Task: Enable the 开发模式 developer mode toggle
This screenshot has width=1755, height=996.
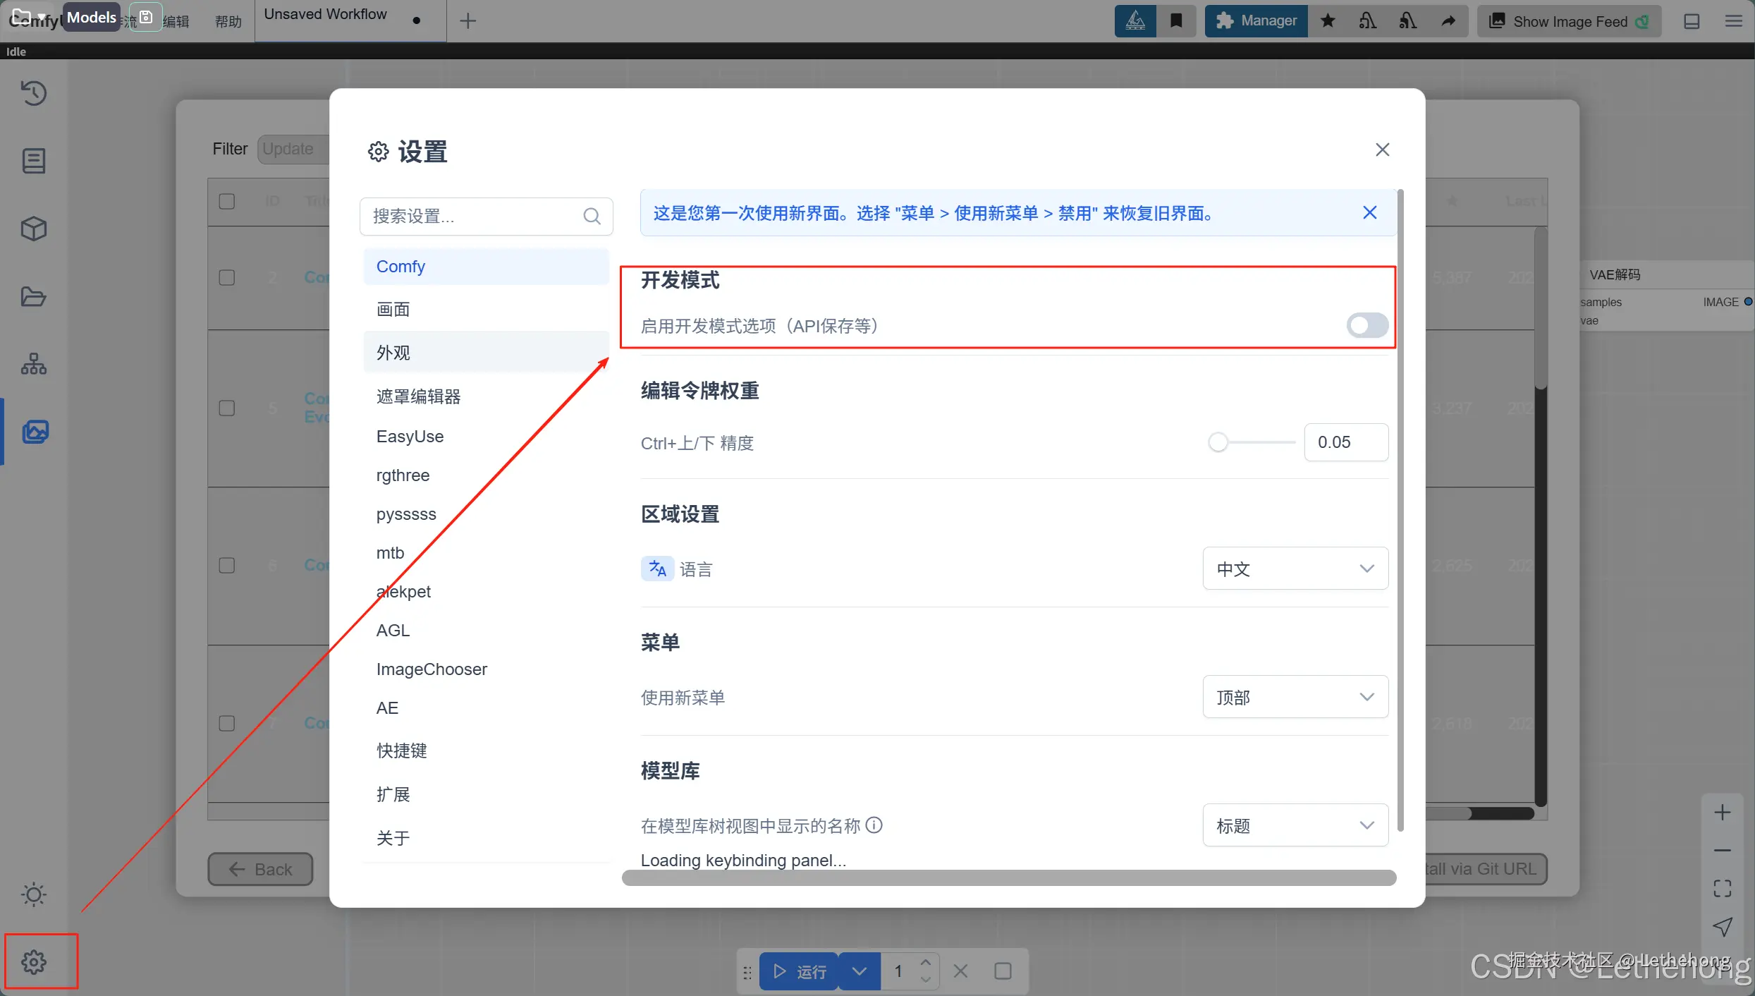Action: pyautogui.click(x=1366, y=325)
